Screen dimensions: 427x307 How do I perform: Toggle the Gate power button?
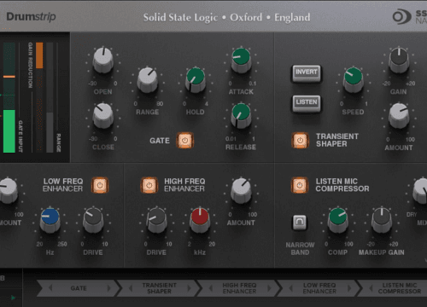click(x=184, y=141)
